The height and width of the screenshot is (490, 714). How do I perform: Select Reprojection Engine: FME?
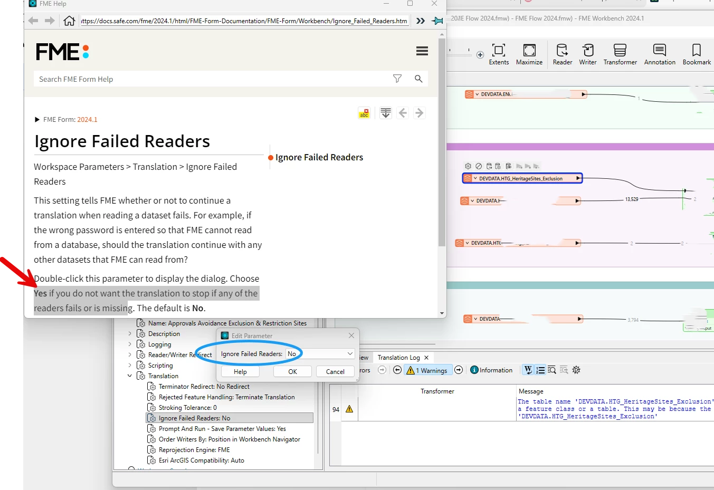(x=194, y=450)
